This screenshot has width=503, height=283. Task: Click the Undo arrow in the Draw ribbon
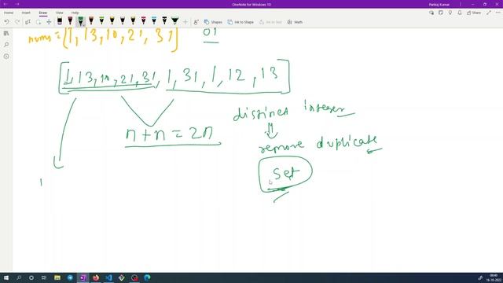point(6,22)
